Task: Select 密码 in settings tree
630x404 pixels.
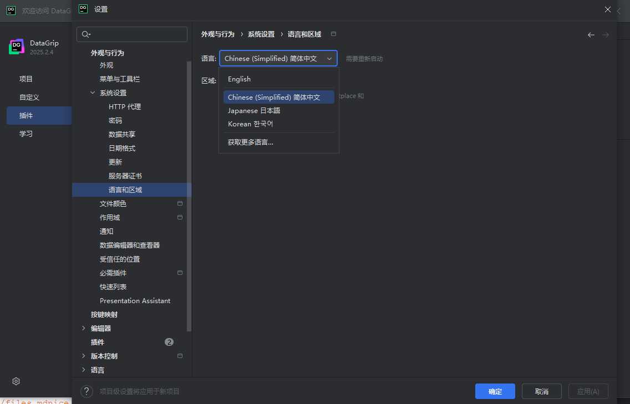Action: [x=115, y=120]
